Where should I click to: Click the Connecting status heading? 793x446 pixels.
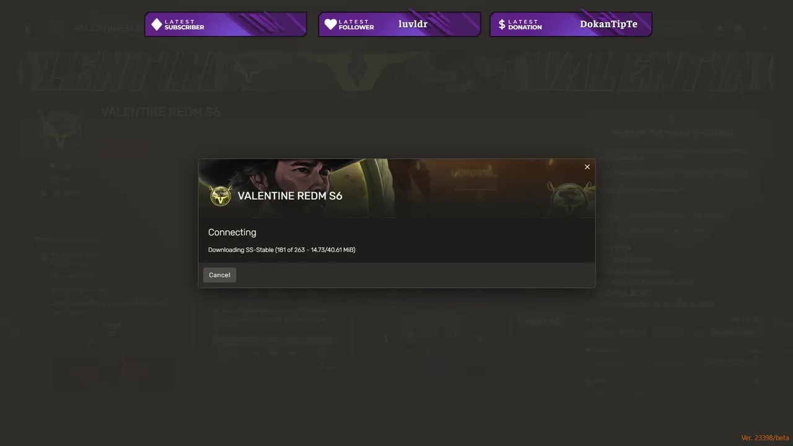(232, 232)
